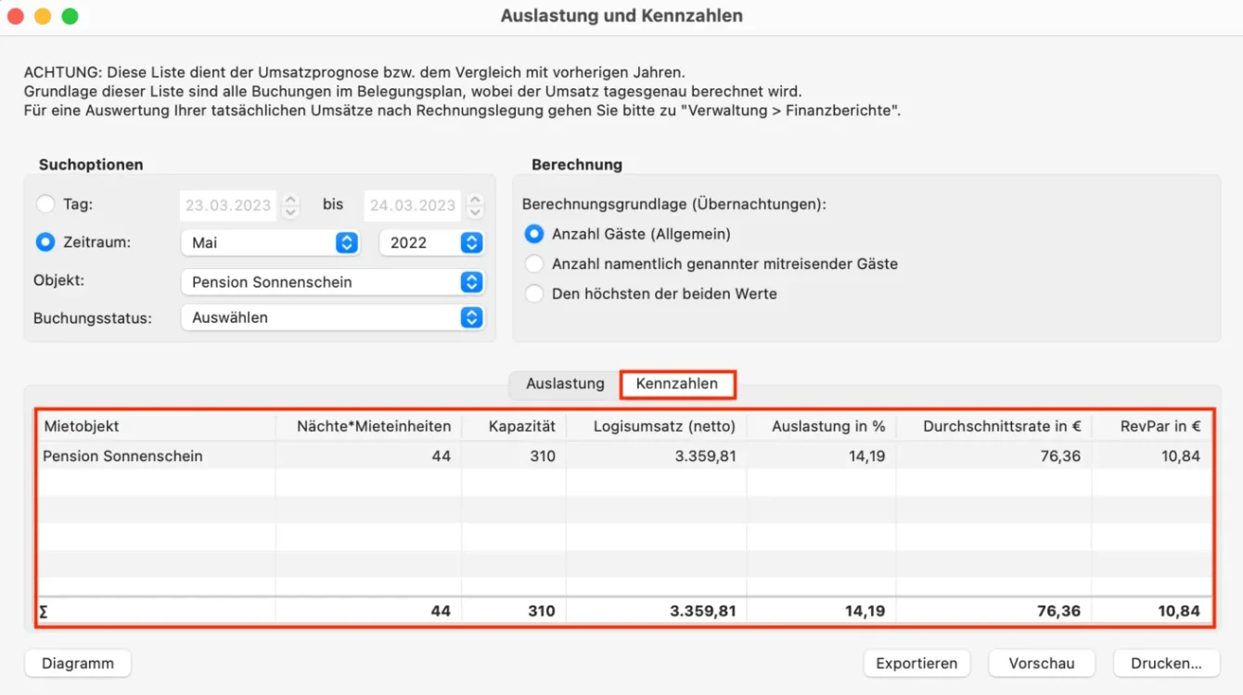
Task: Sort by Logisumsatz (netto) column header
Action: tap(657, 427)
